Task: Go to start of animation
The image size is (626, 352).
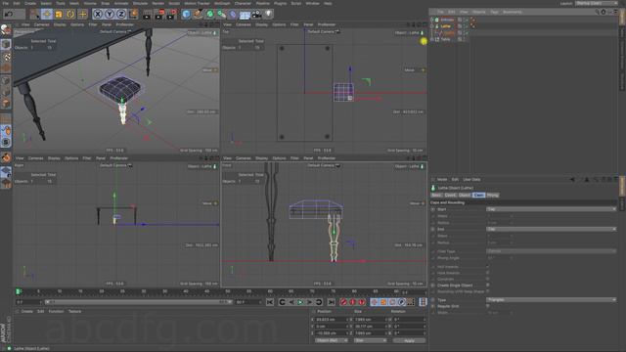Action: point(270,302)
